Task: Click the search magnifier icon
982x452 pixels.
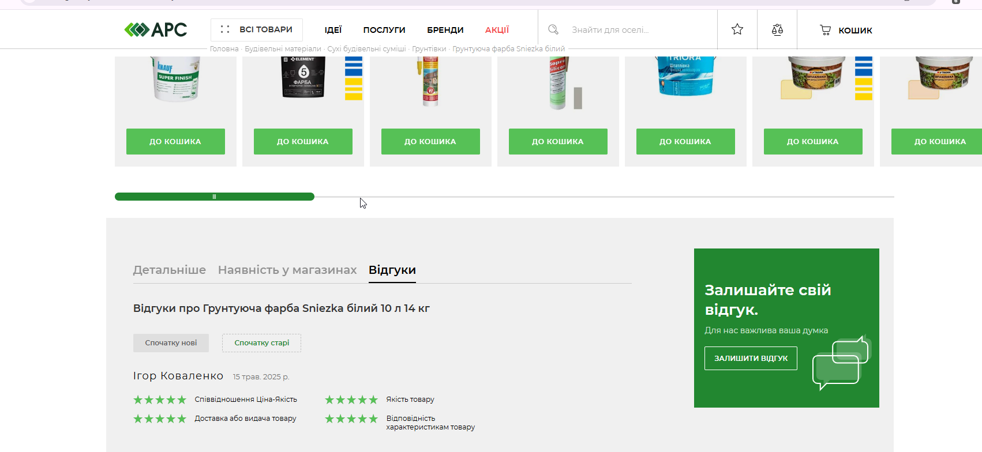Action: pos(553,29)
